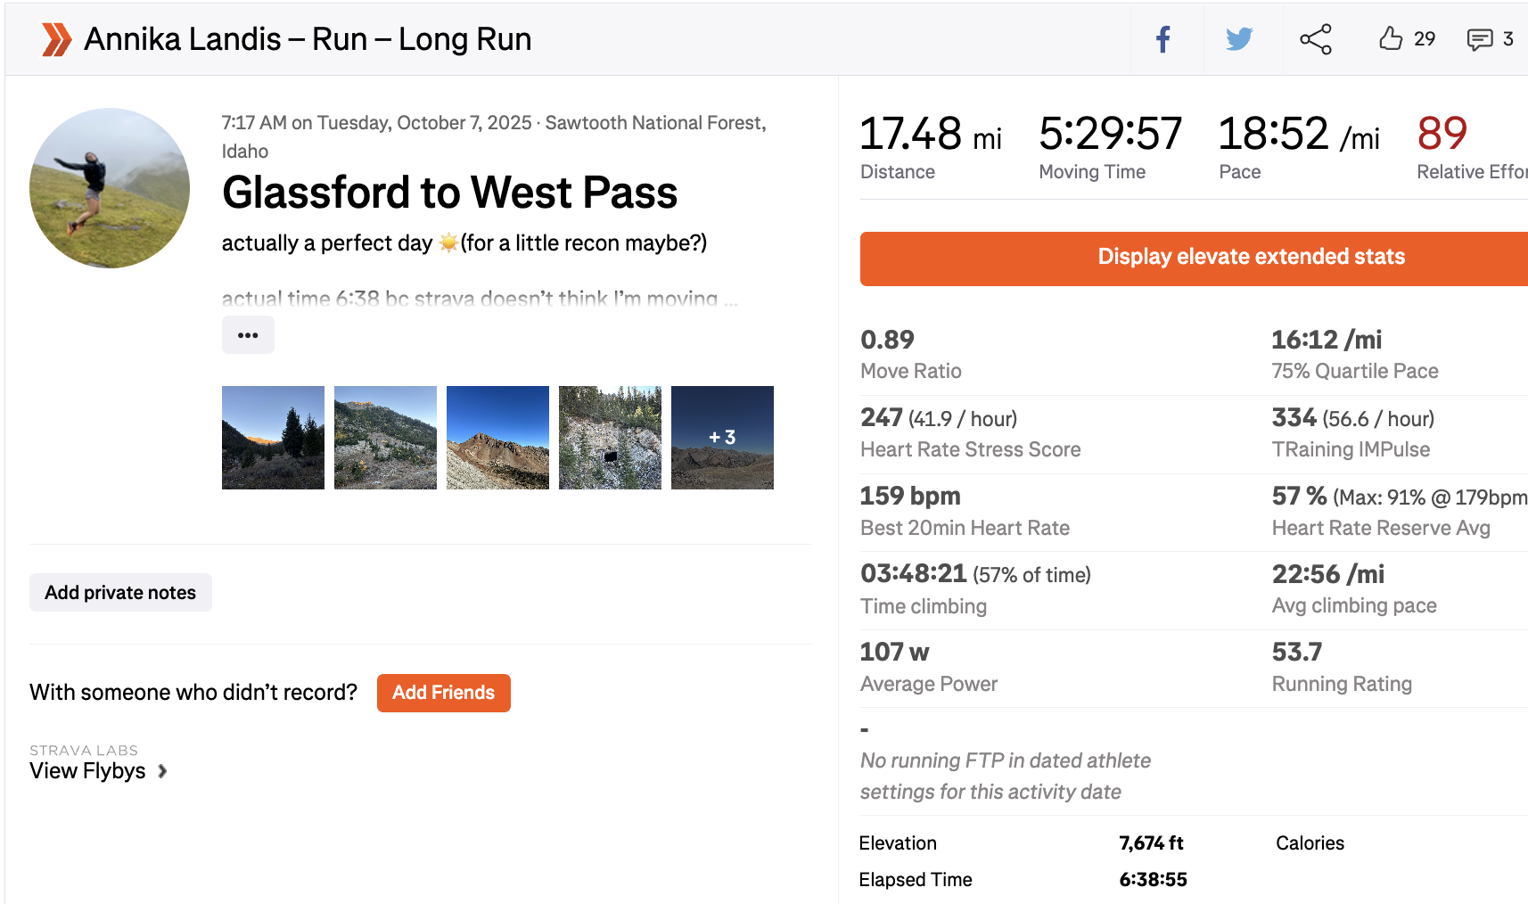This screenshot has width=1528, height=904.
Task: Open first photo thumbnail with trees
Action: [x=273, y=438]
